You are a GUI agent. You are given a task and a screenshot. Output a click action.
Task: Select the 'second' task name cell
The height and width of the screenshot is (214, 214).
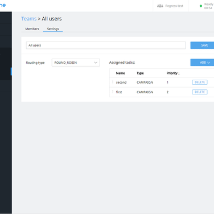click(x=121, y=83)
